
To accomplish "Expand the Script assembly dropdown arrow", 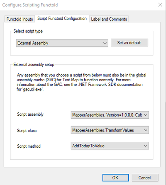I will point(146,115).
